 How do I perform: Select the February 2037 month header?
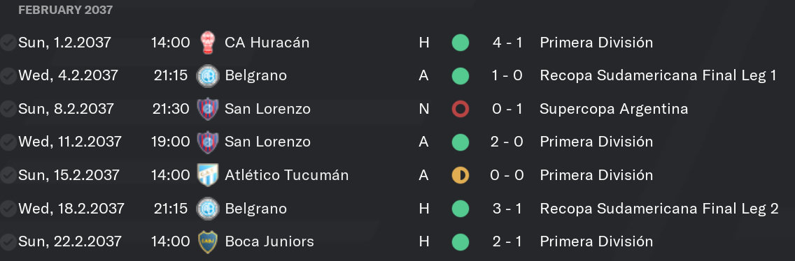point(65,10)
